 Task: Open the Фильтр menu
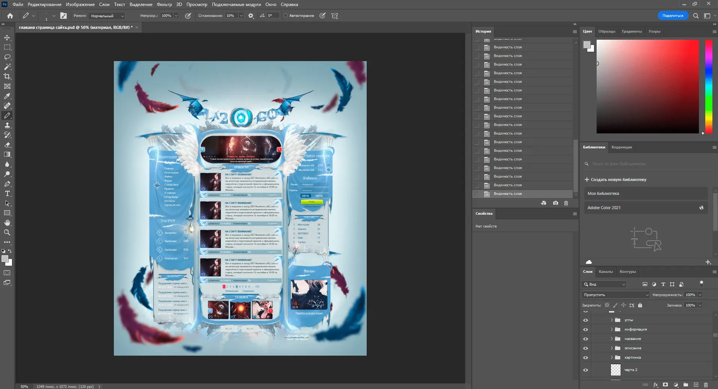pos(164,4)
